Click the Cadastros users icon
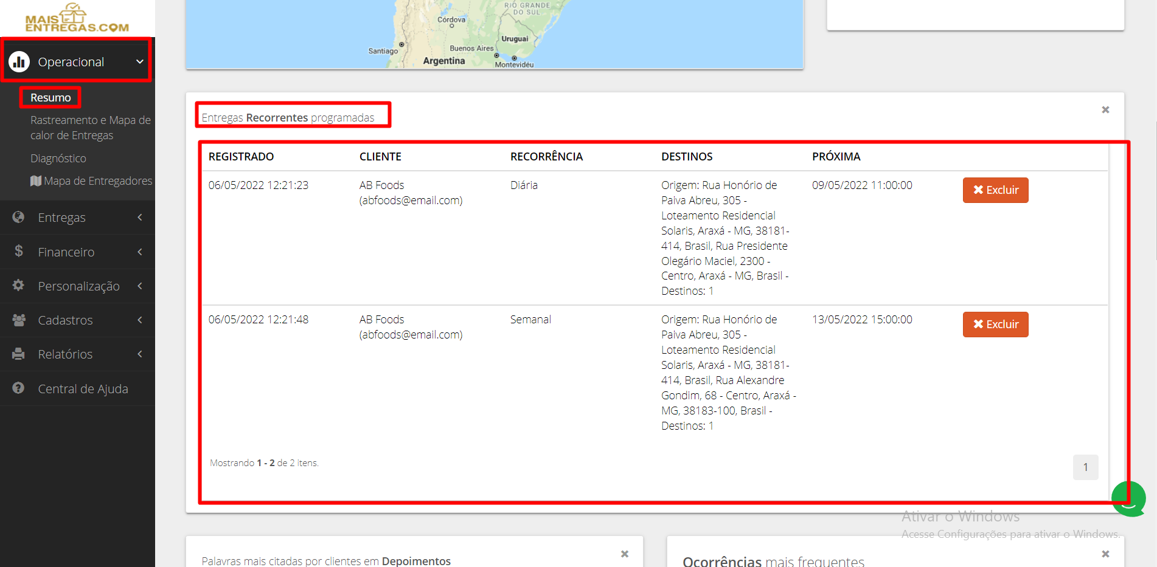This screenshot has height=567, width=1157. point(19,320)
